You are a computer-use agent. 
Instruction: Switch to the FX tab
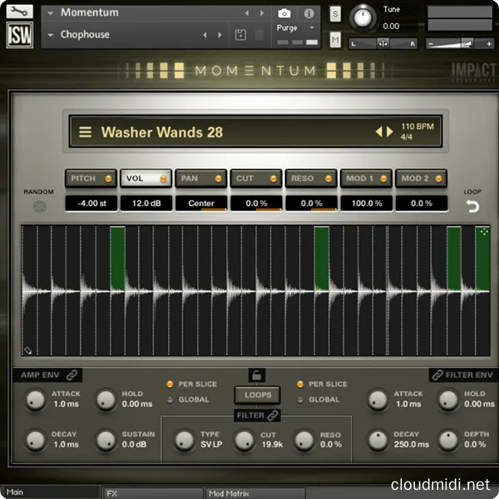tap(152, 493)
